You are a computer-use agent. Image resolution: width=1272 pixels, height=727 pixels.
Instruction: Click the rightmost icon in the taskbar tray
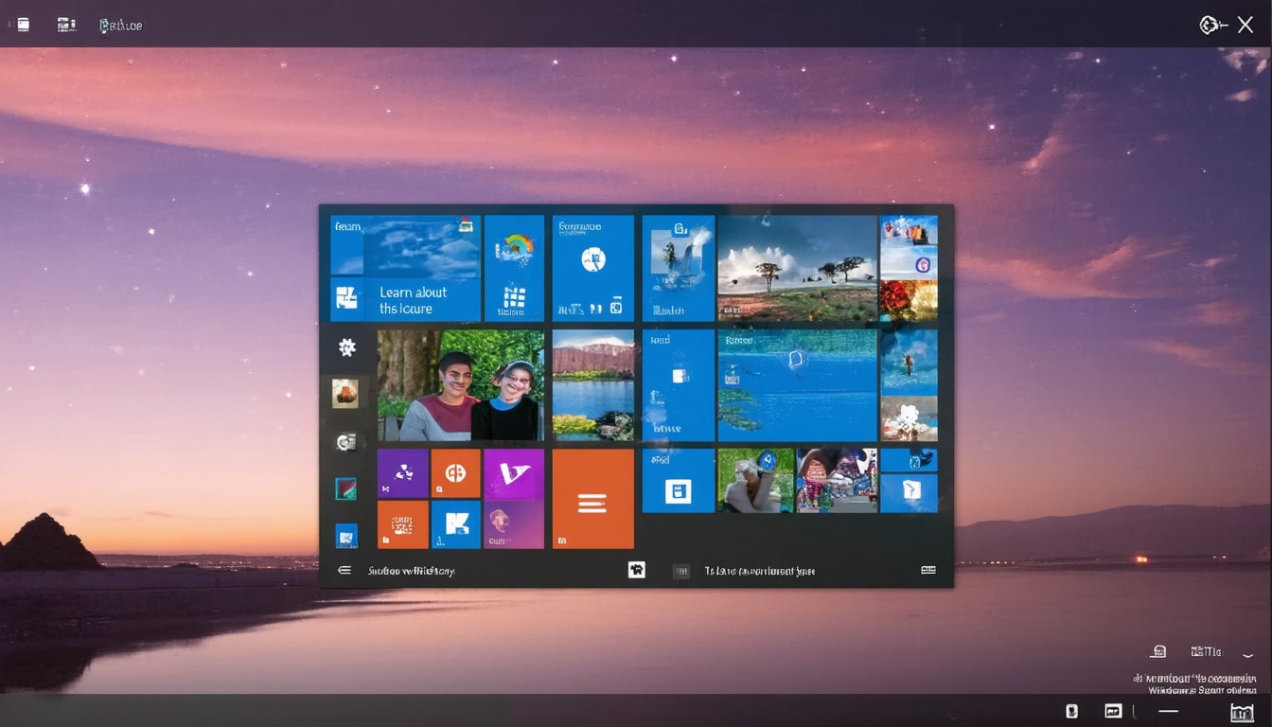1241,712
